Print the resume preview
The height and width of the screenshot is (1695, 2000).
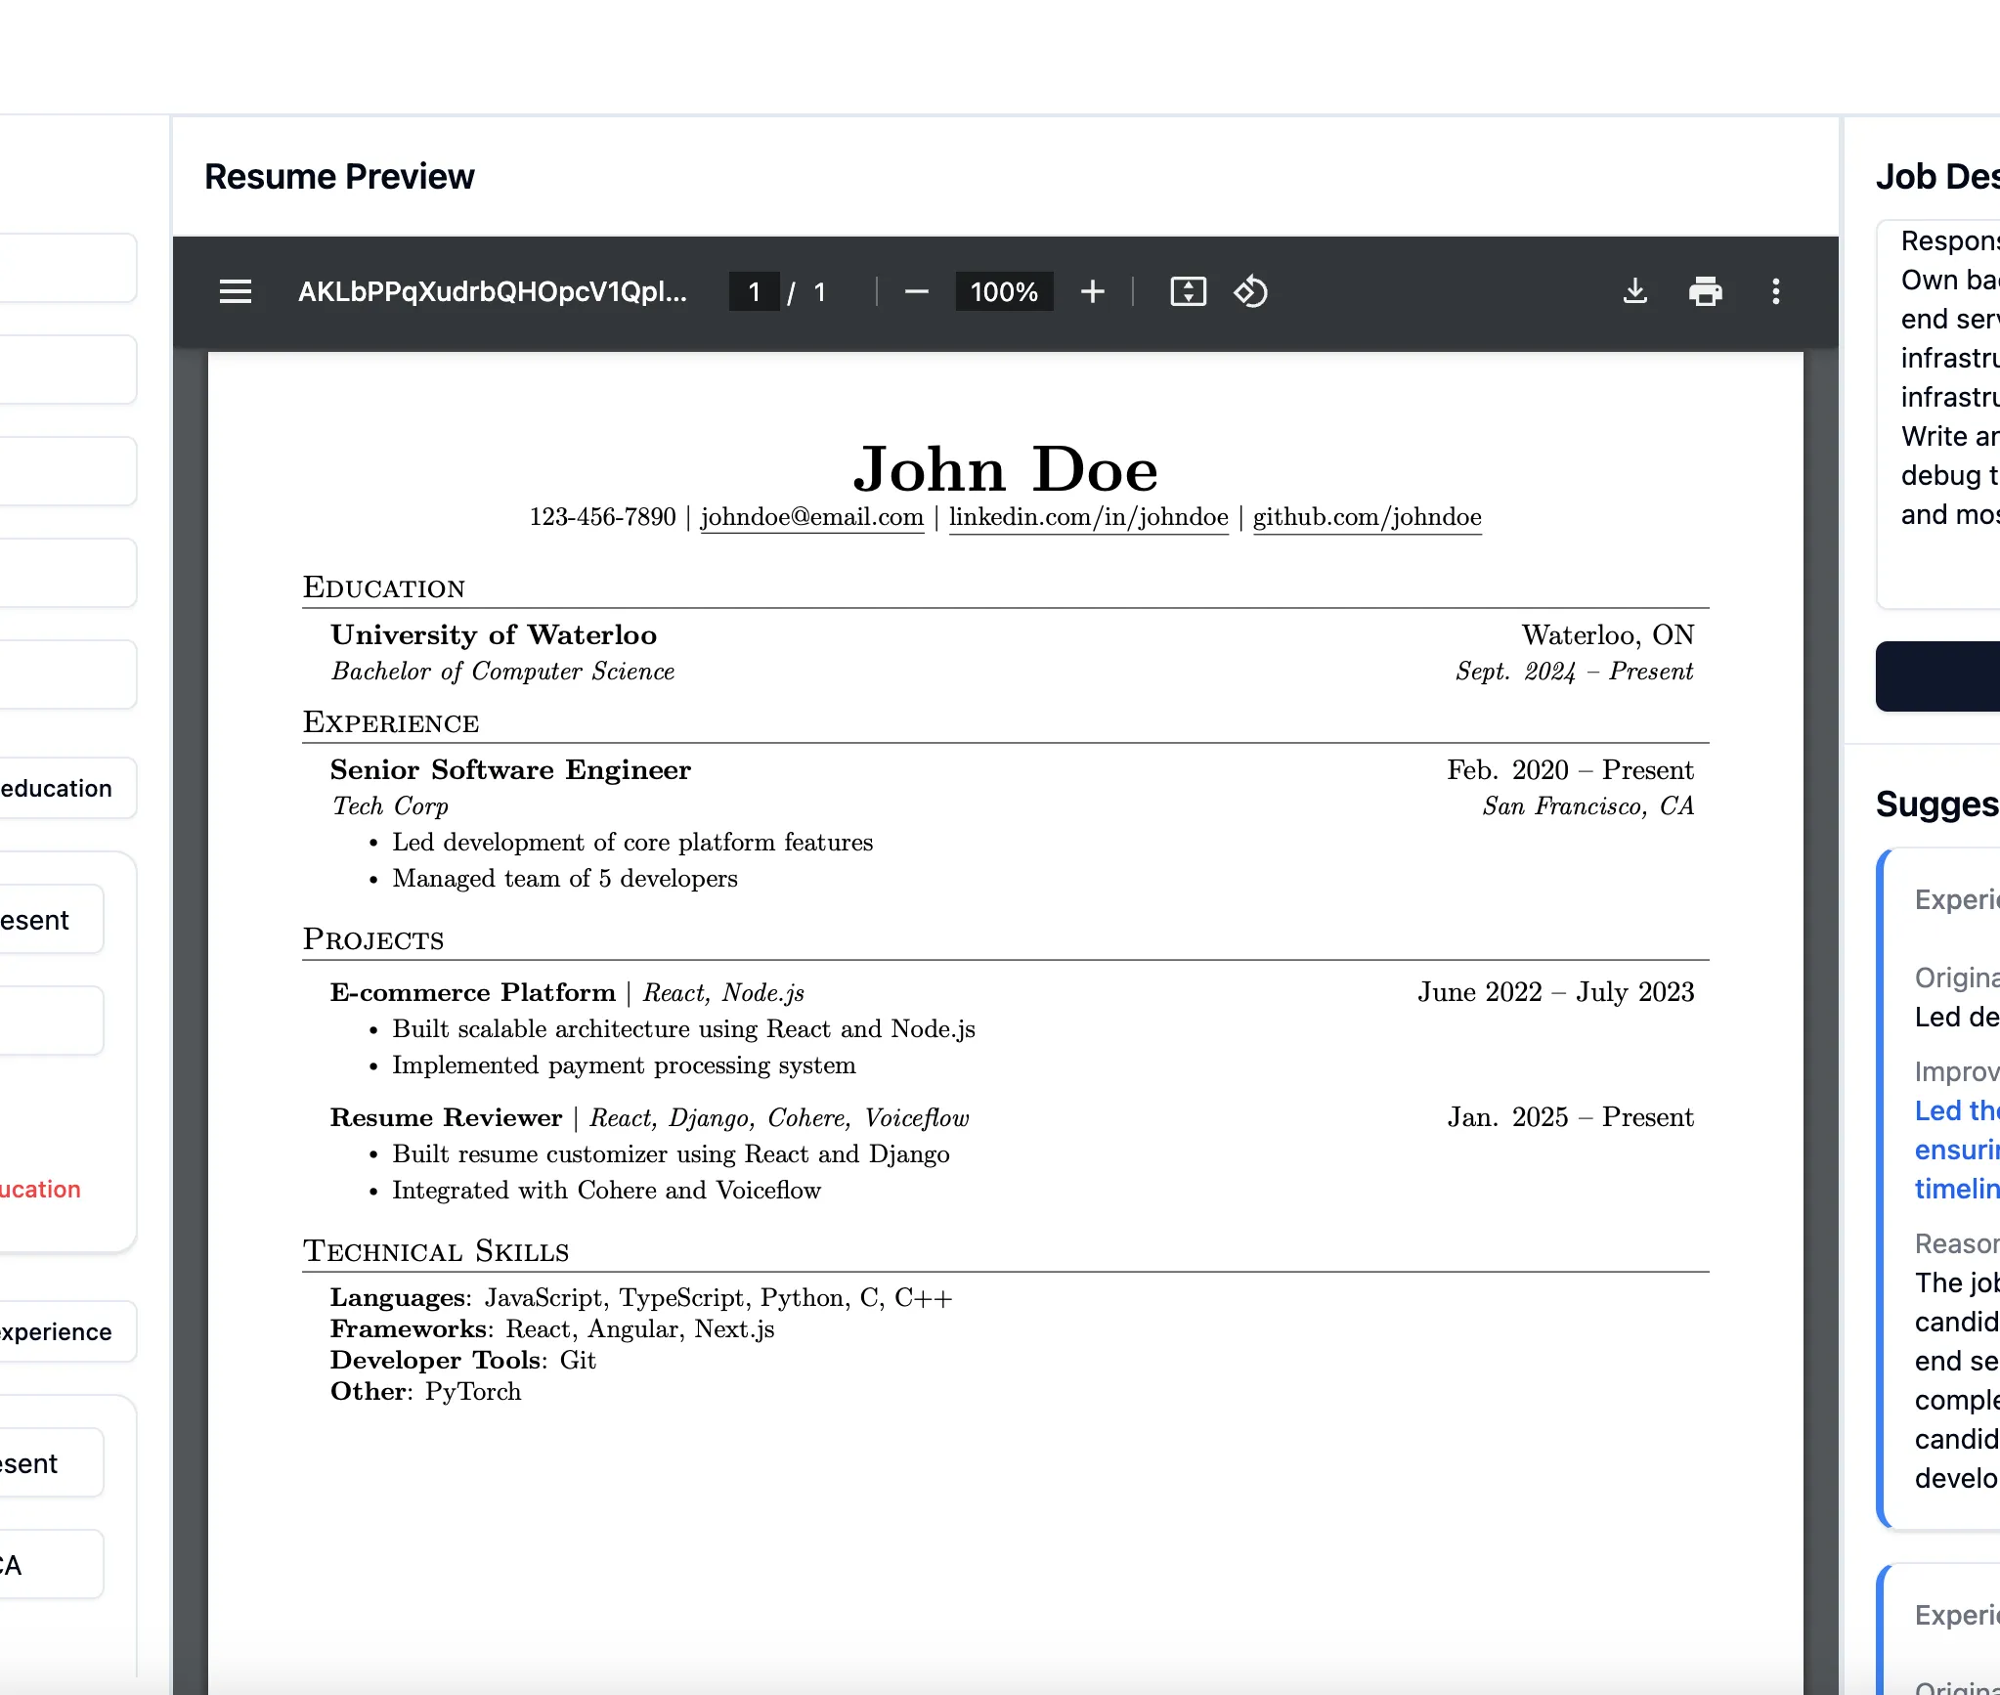[x=1706, y=291]
